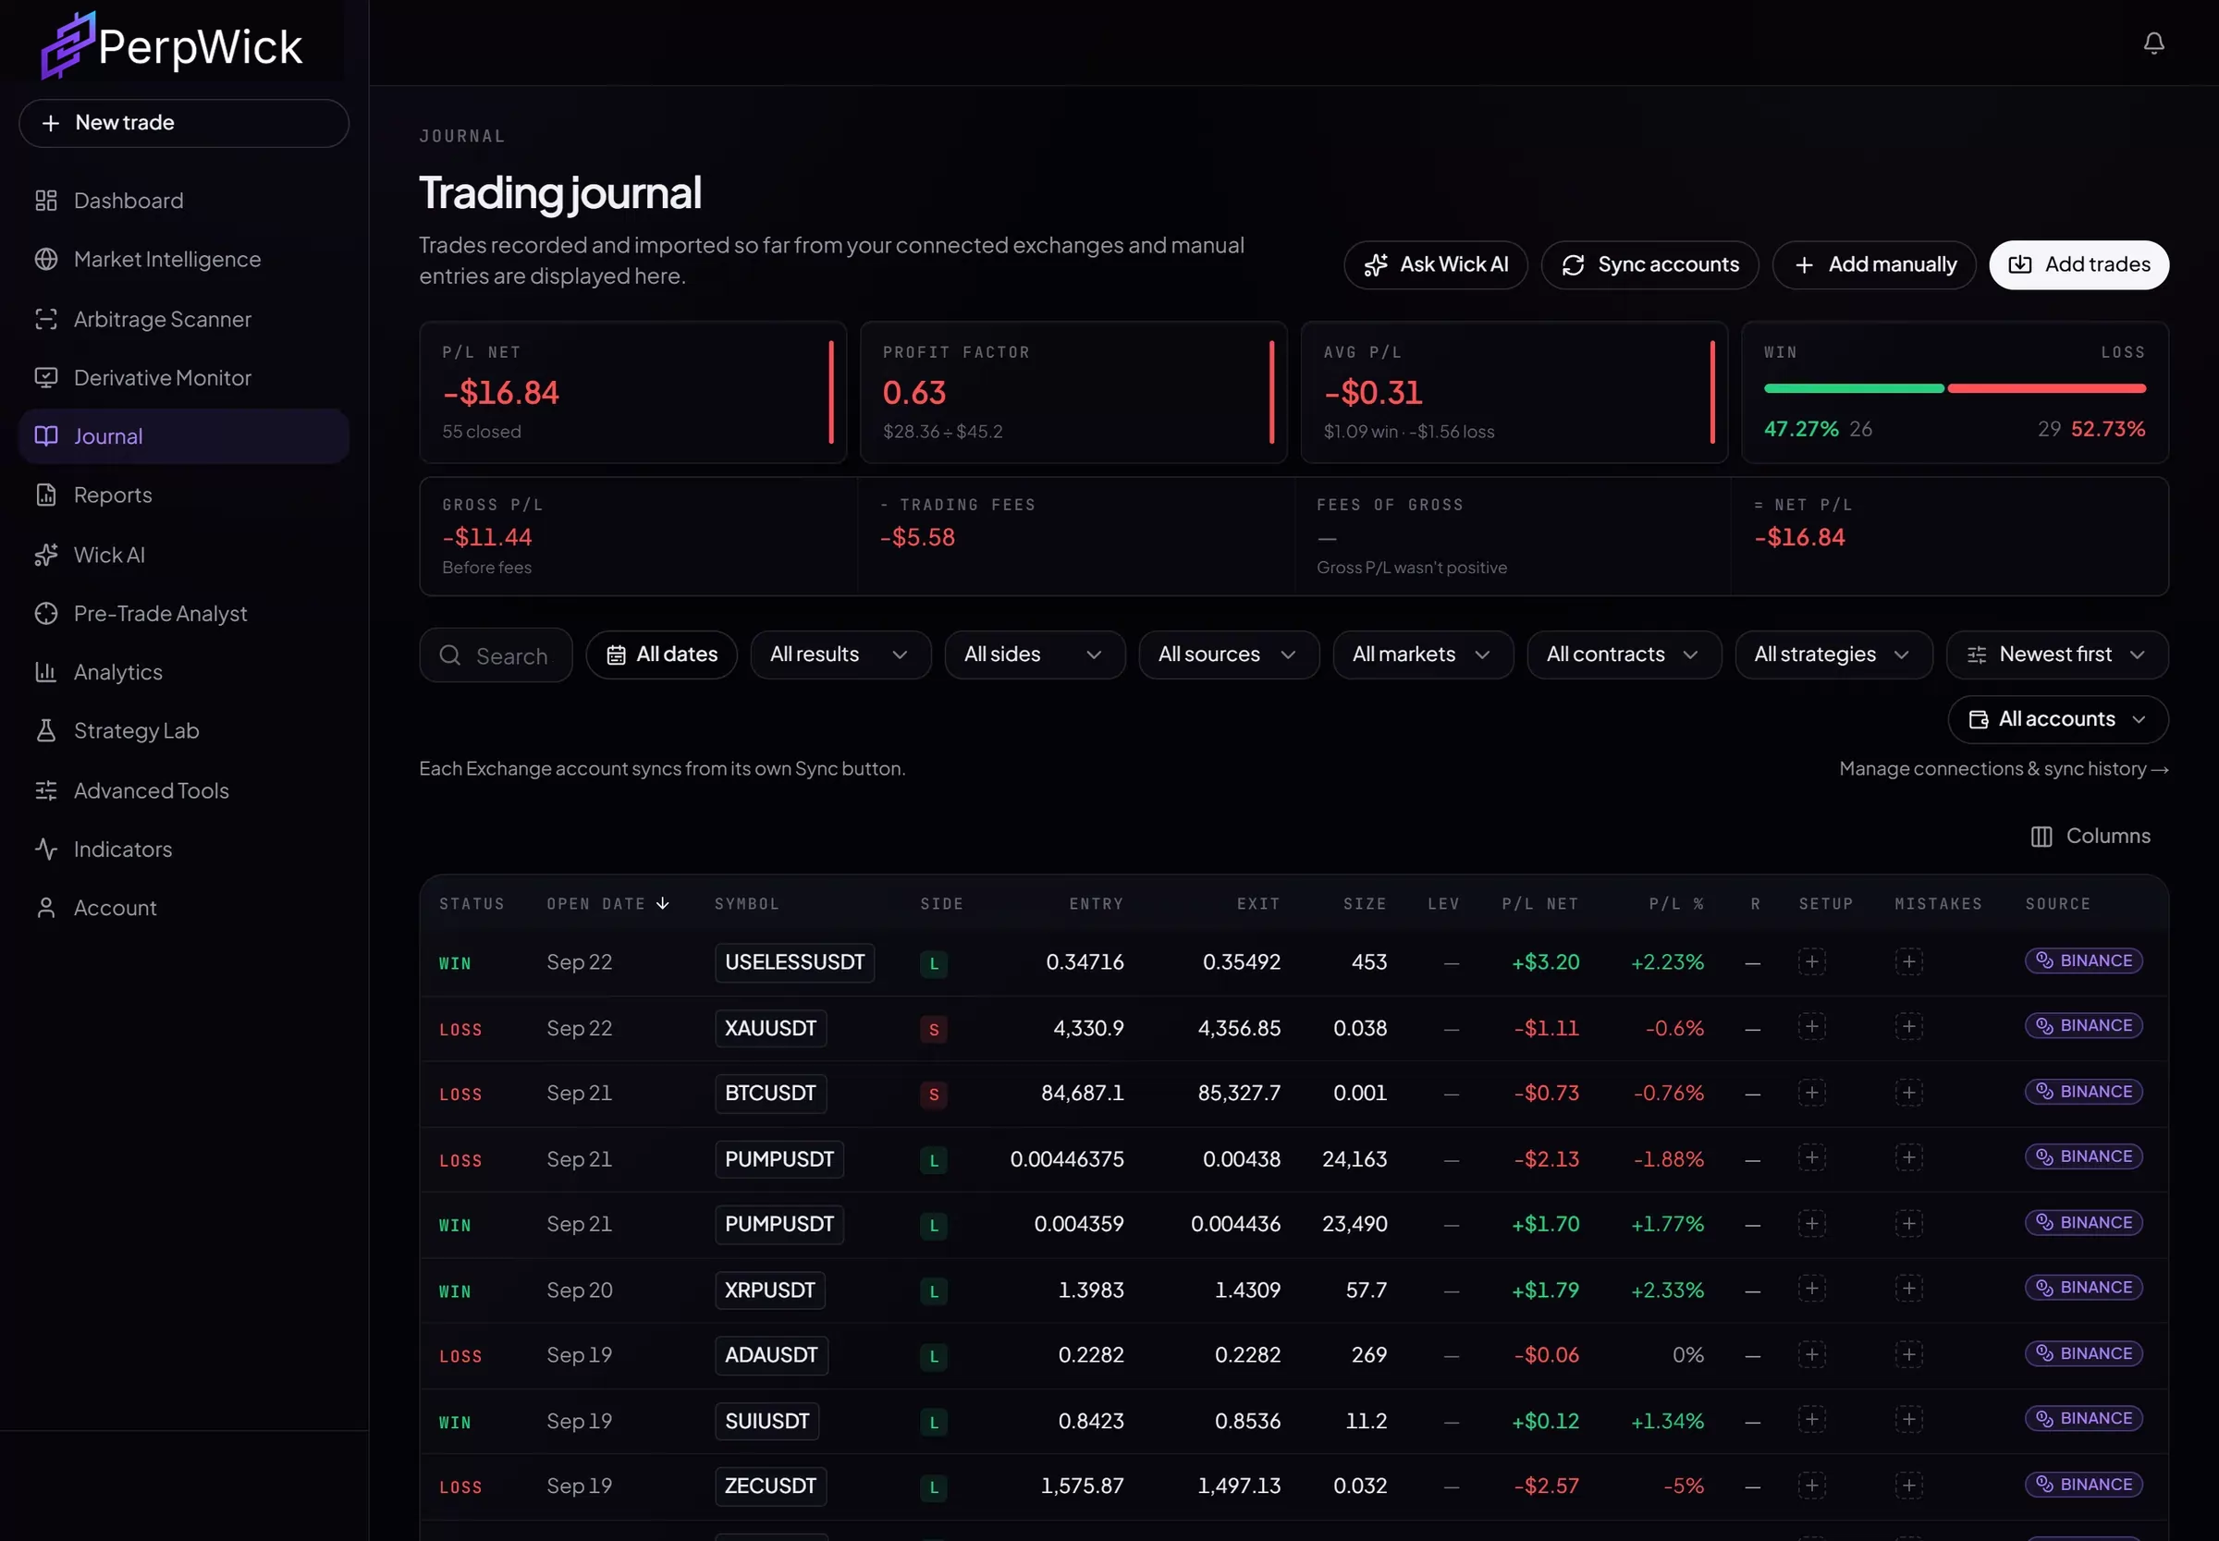
Task: Click the L side badge on SUIUSDT row
Action: (x=934, y=1421)
